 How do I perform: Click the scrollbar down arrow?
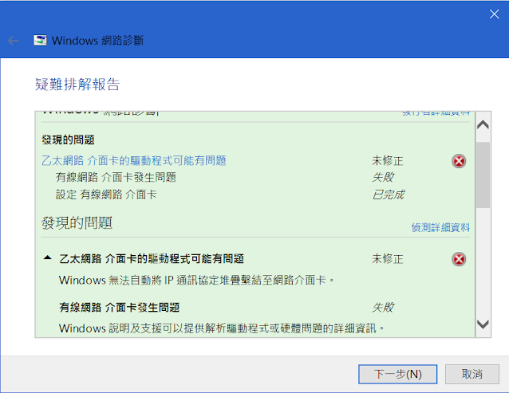pyautogui.click(x=483, y=324)
